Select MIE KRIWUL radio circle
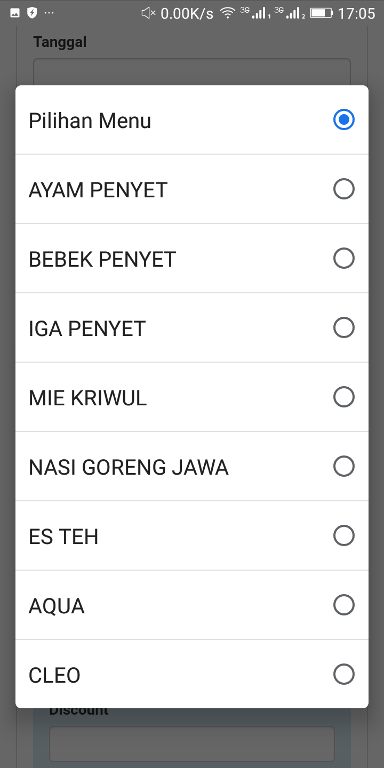The image size is (384, 768). tap(343, 397)
